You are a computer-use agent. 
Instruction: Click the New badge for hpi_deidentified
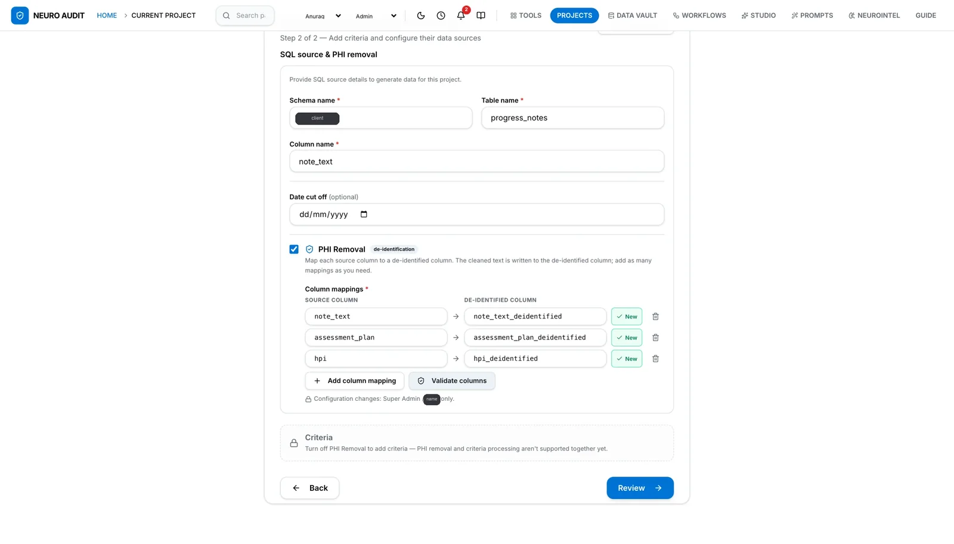(x=627, y=358)
